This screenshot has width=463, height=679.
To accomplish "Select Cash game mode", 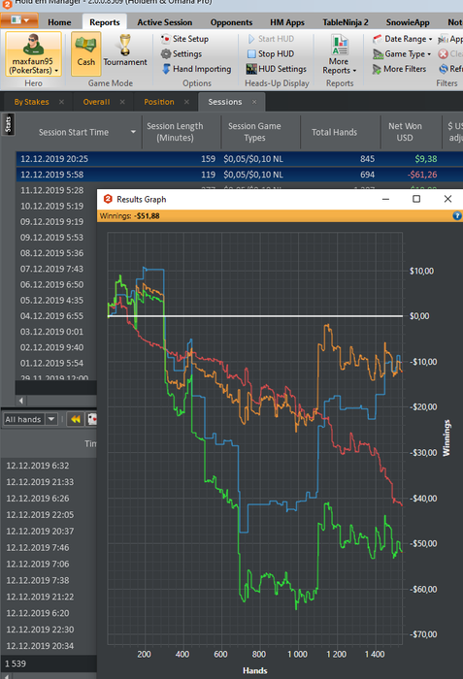I will (85, 54).
